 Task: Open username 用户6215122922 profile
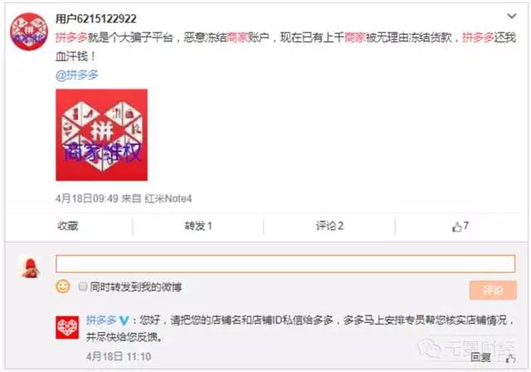(x=96, y=18)
